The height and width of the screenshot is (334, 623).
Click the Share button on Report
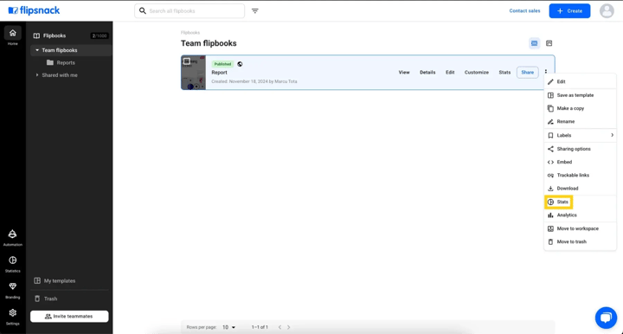tap(527, 73)
